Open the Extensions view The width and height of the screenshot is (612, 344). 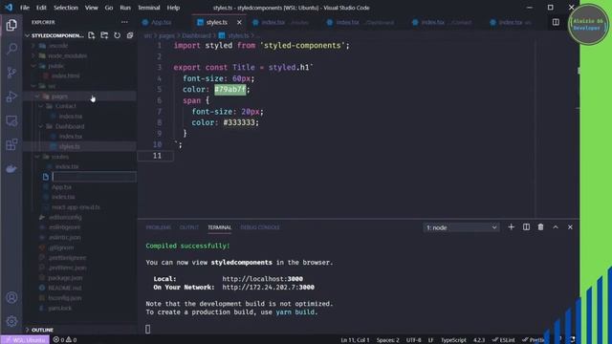tap(11, 144)
